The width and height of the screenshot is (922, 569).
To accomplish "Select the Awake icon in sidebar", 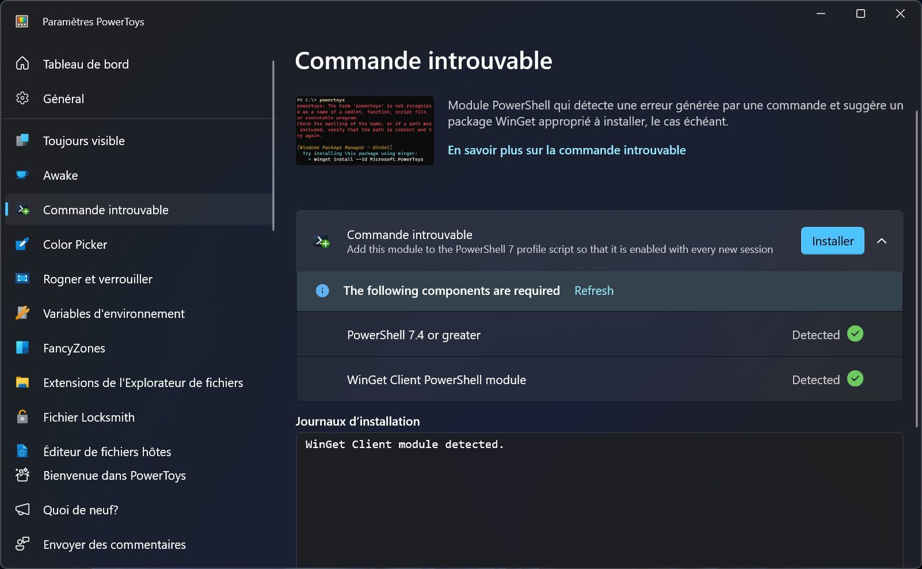I will [22, 175].
